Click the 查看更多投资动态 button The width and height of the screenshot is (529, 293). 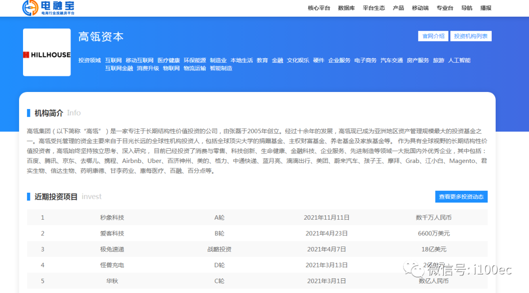pyautogui.click(x=461, y=197)
